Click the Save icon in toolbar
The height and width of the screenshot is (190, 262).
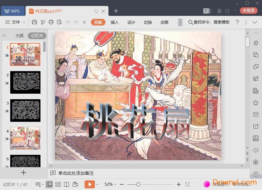coord(34,22)
